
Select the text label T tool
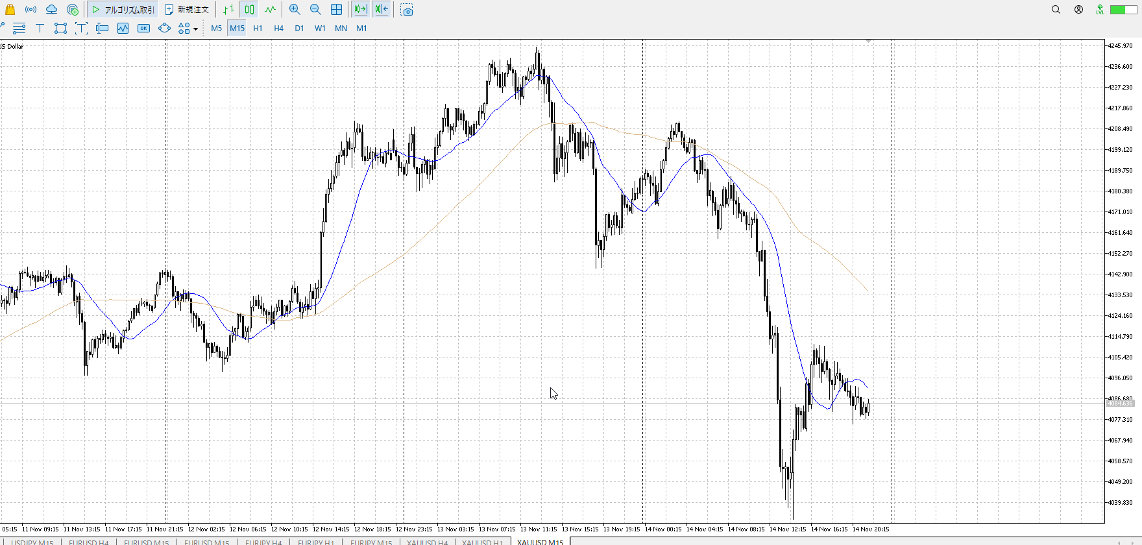[x=40, y=28]
